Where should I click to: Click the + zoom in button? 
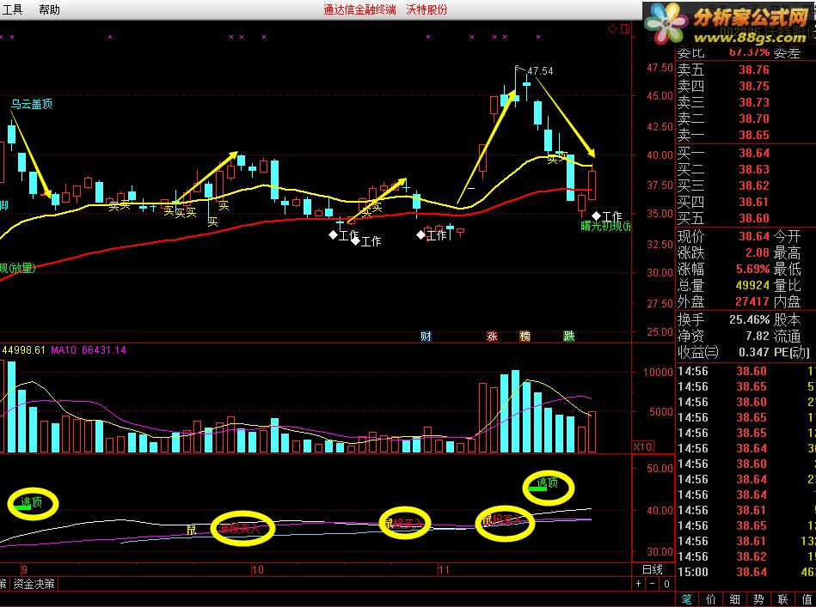(639, 584)
